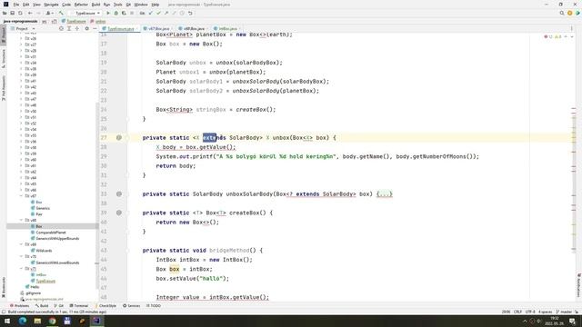
Task: Collapse the v71 folder
Action: pos(21,269)
